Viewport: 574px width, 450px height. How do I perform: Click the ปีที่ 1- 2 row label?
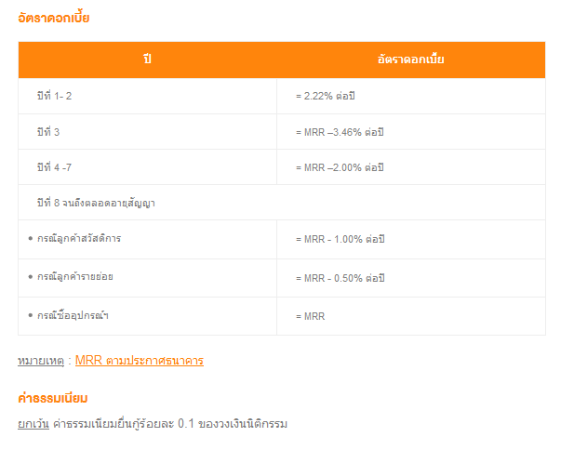click(54, 96)
